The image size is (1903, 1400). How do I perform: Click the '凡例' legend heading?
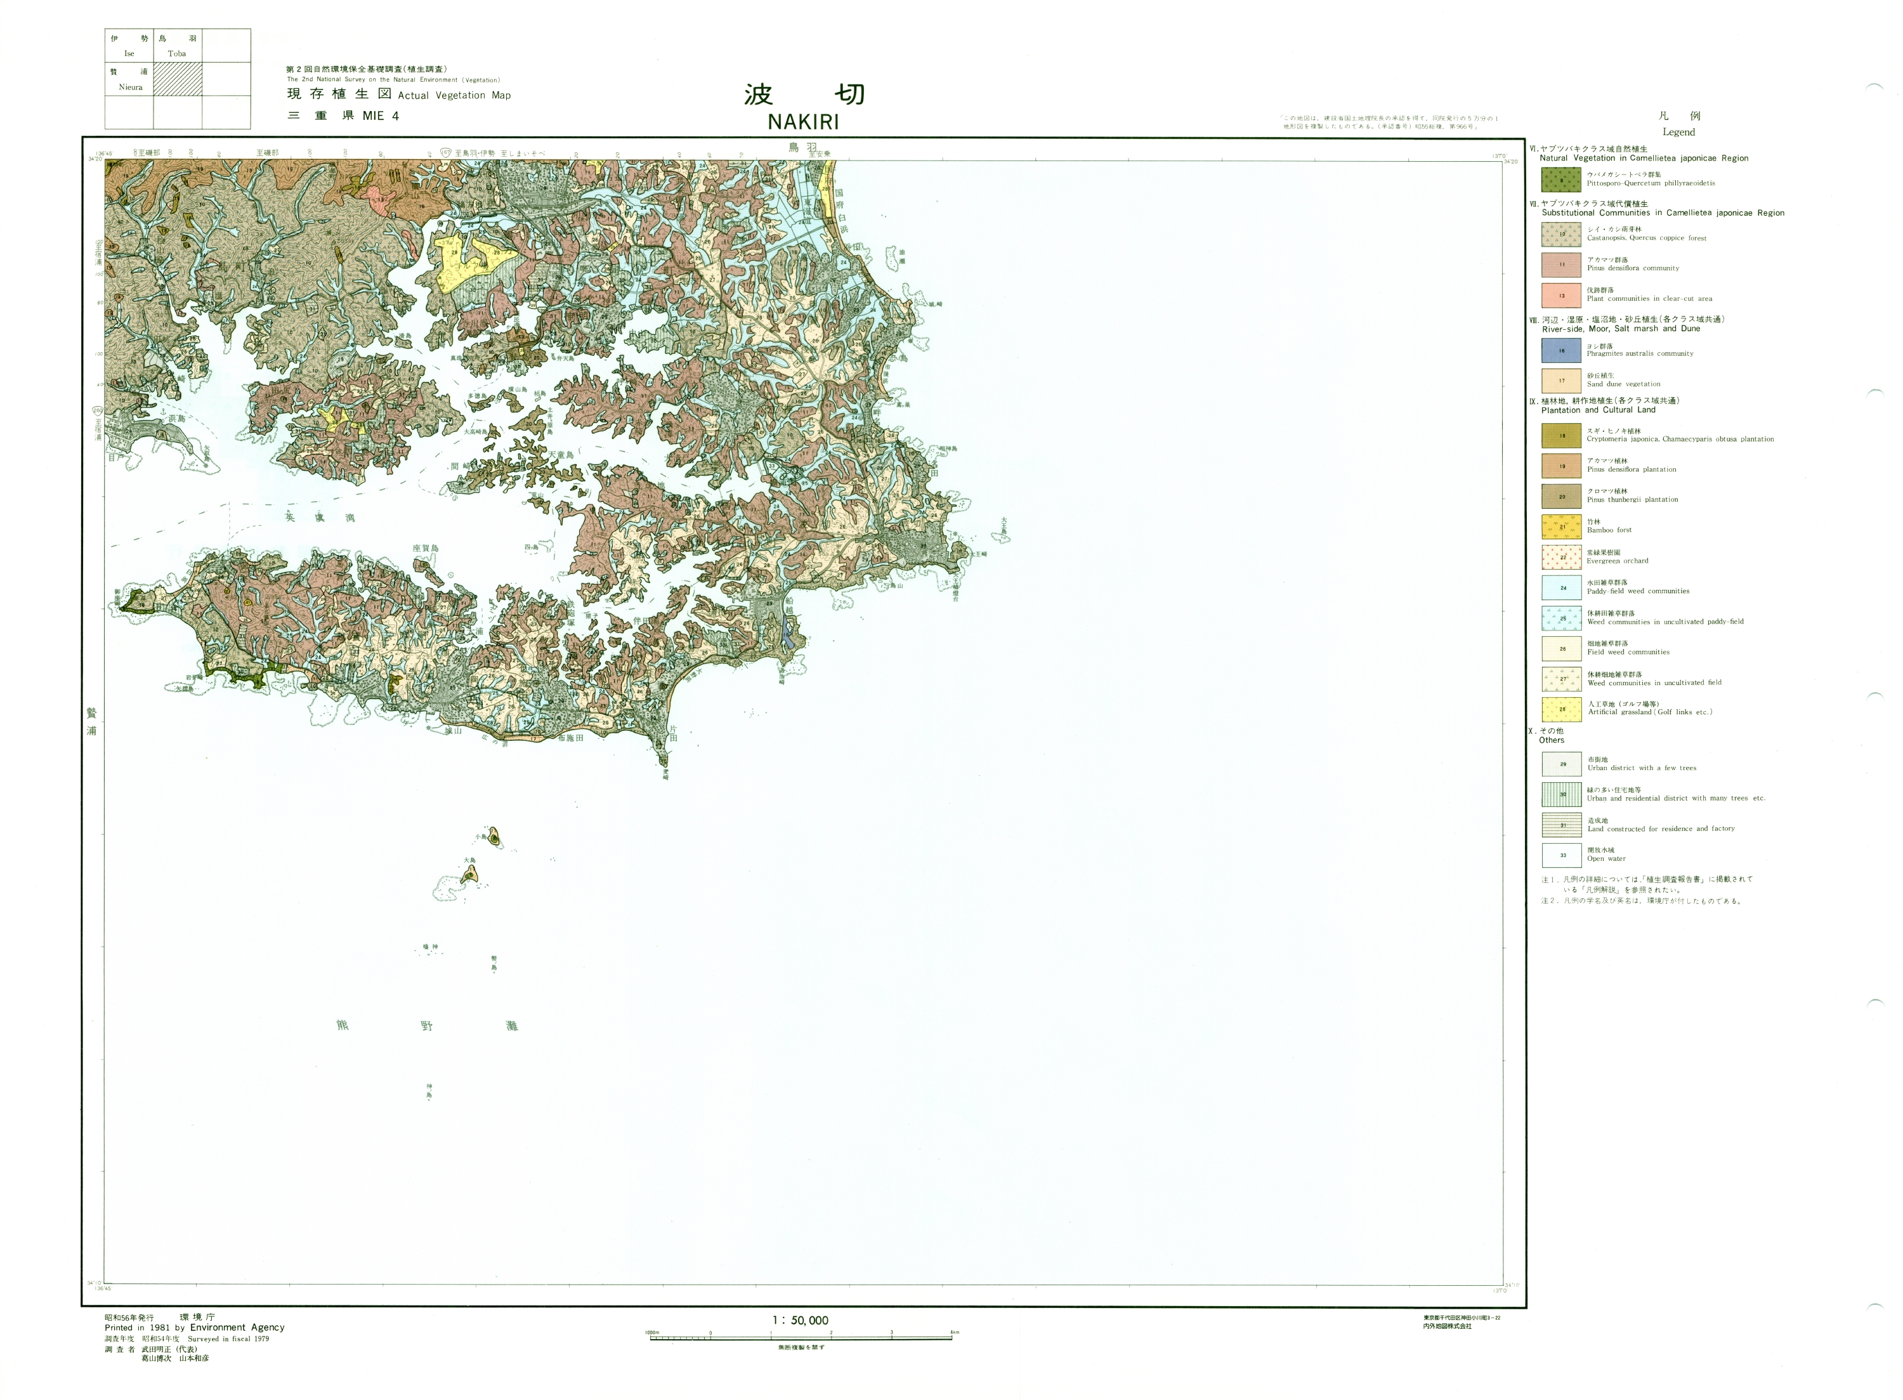pos(1679,116)
